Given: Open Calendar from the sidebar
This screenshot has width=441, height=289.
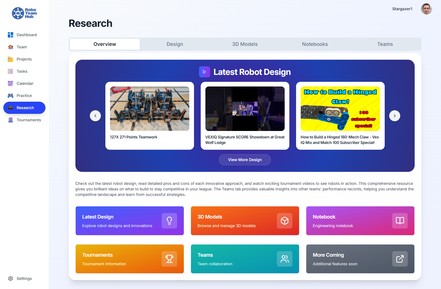Looking at the screenshot, I should (25, 83).
